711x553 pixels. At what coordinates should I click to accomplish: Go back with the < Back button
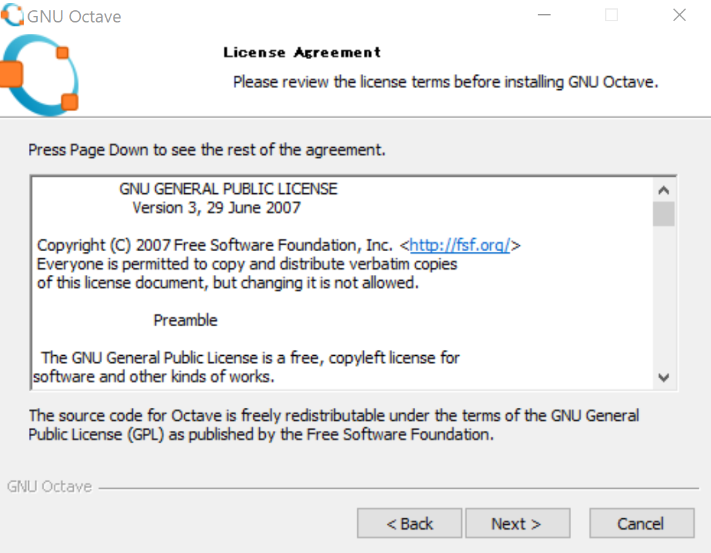(409, 523)
